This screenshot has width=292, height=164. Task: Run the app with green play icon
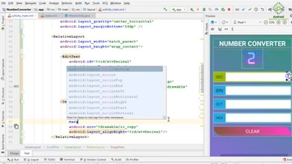(x=192, y=10)
